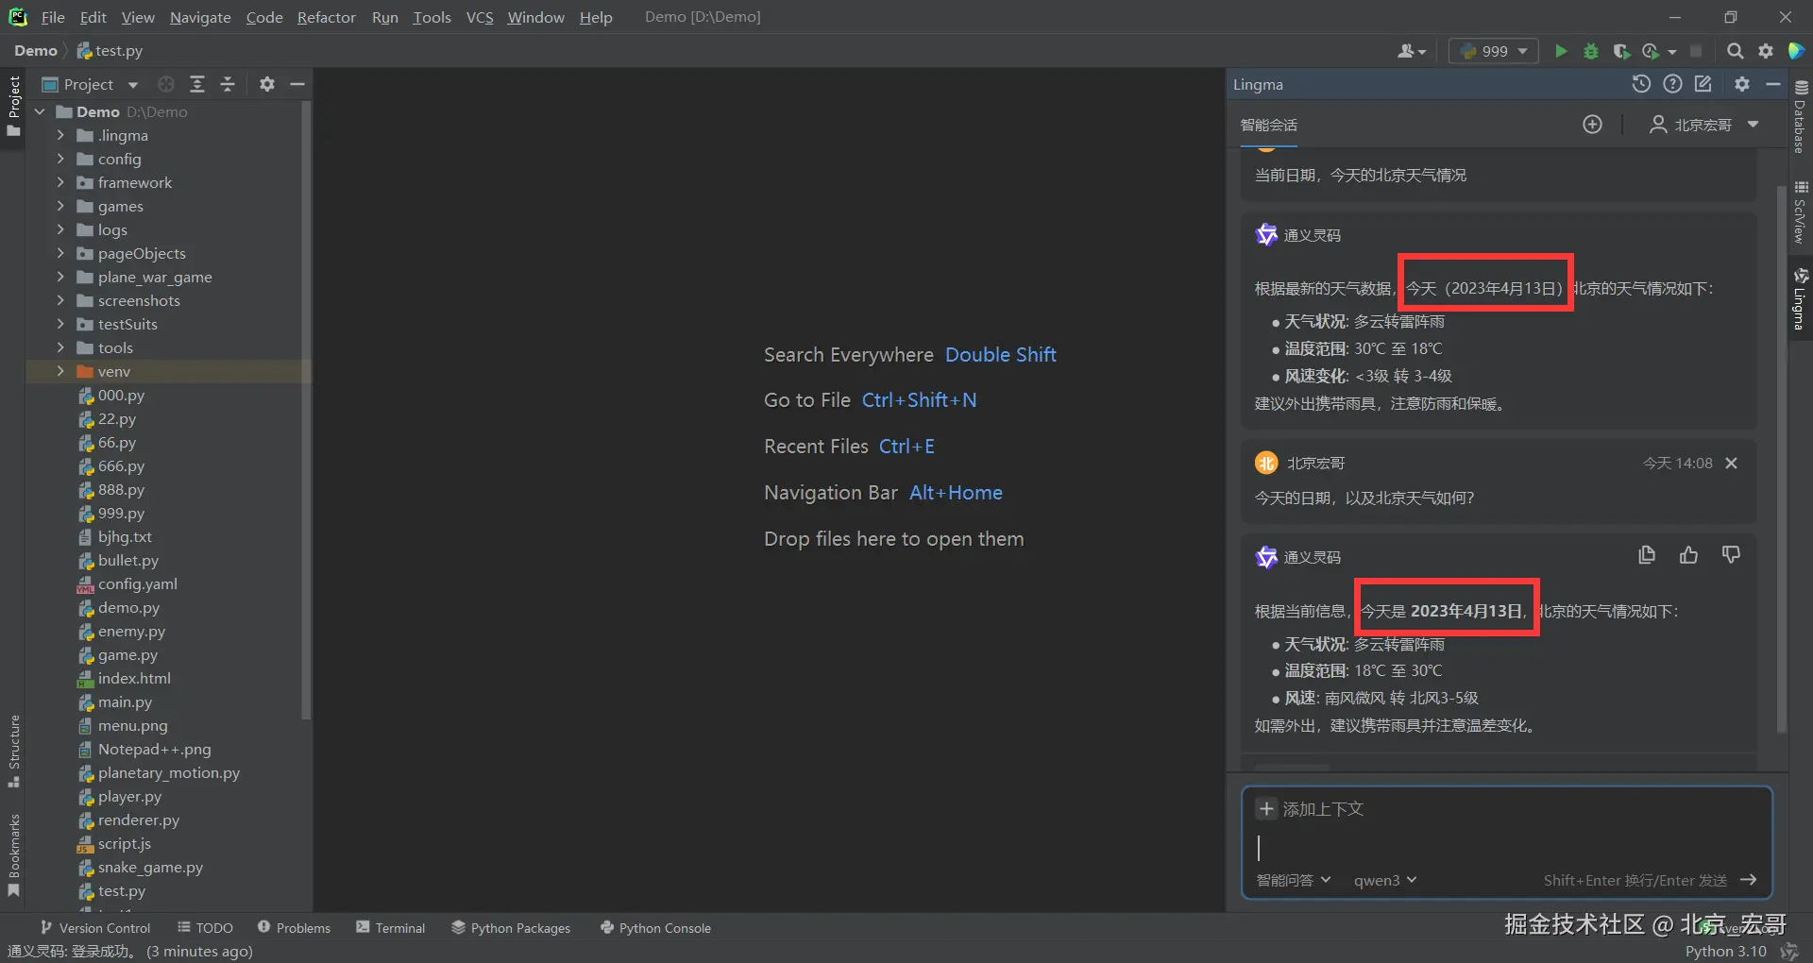Hide the Project tool window
This screenshot has width=1813, height=963.
click(297, 84)
